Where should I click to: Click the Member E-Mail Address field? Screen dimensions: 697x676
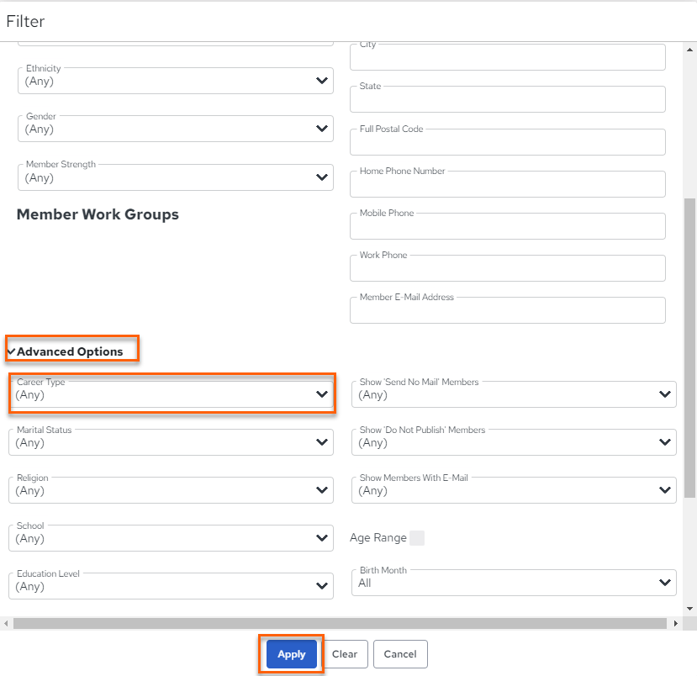pos(508,310)
